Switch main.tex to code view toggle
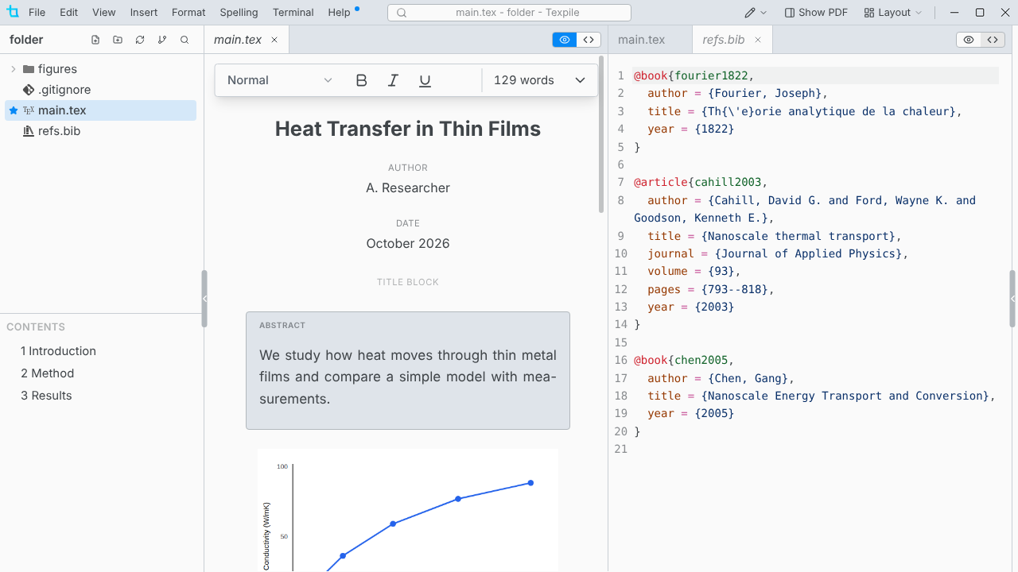The width and height of the screenshot is (1018, 572). [x=589, y=40]
